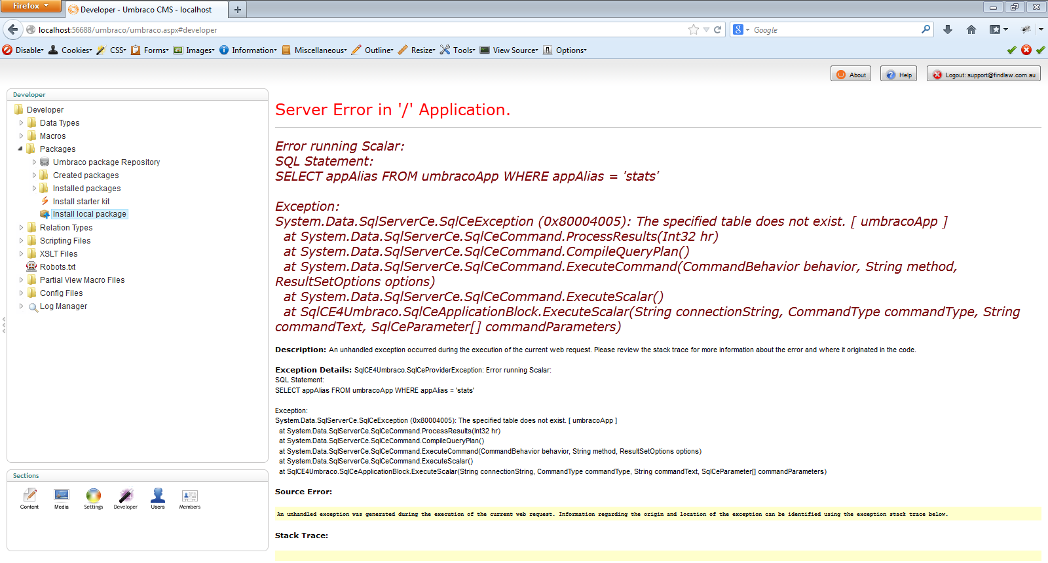Click the Help button
The height and width of the screenshot is (563, 1048).
click(898, 74)
